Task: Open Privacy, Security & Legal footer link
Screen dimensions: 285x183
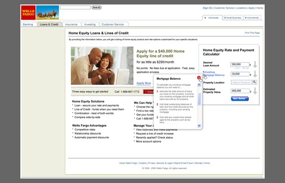Action: point(160,163)
